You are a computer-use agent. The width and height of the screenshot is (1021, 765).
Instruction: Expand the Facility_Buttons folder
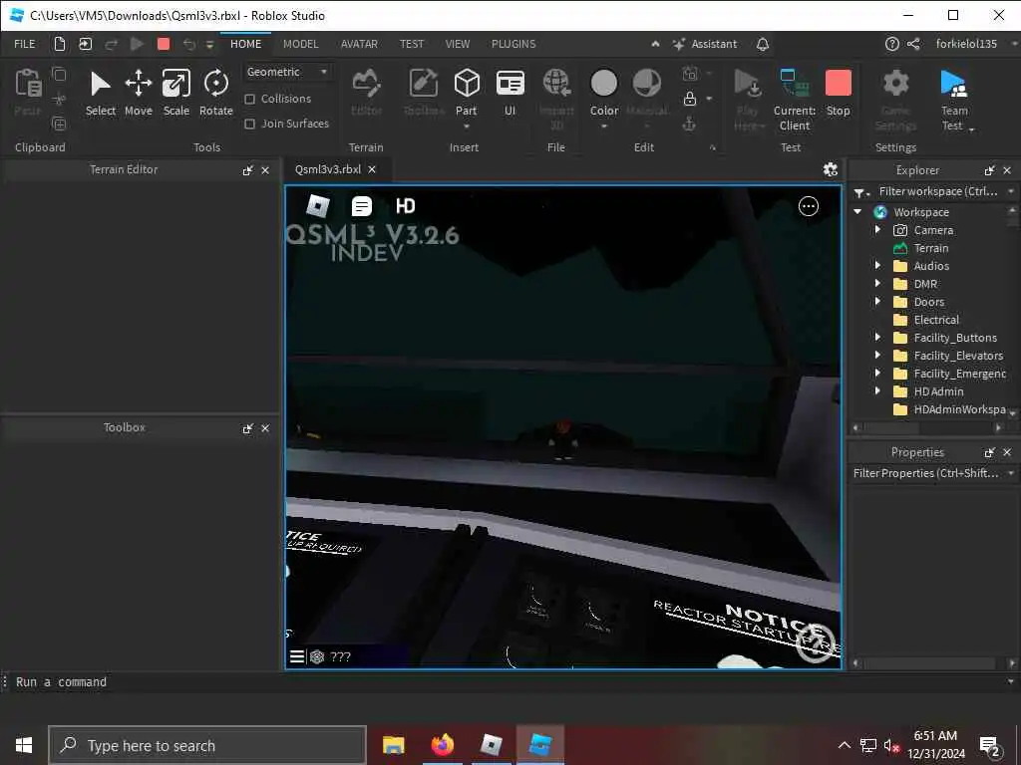[x=877, y=337]
